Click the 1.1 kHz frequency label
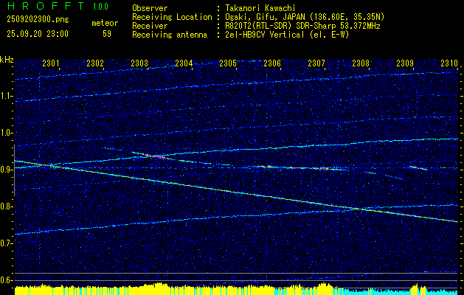The width and height of the screenshot is (464, 295). coord(6,96)
